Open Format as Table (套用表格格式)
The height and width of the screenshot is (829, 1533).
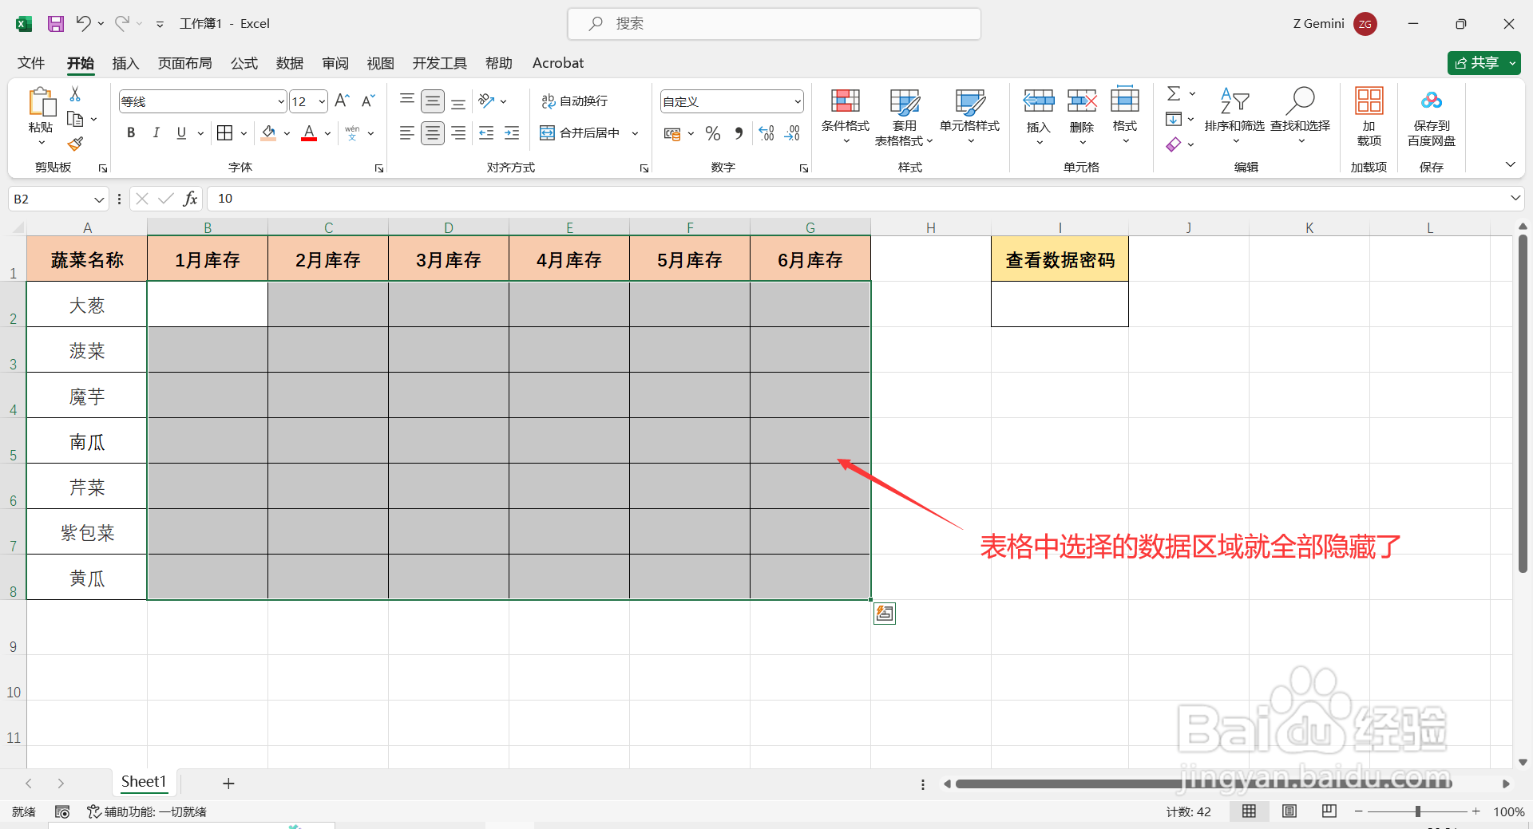905,116
